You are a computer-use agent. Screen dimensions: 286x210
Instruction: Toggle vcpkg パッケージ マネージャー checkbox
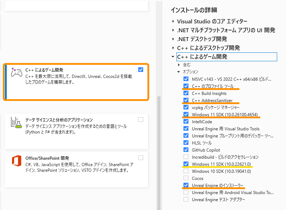tap(186, 107)
